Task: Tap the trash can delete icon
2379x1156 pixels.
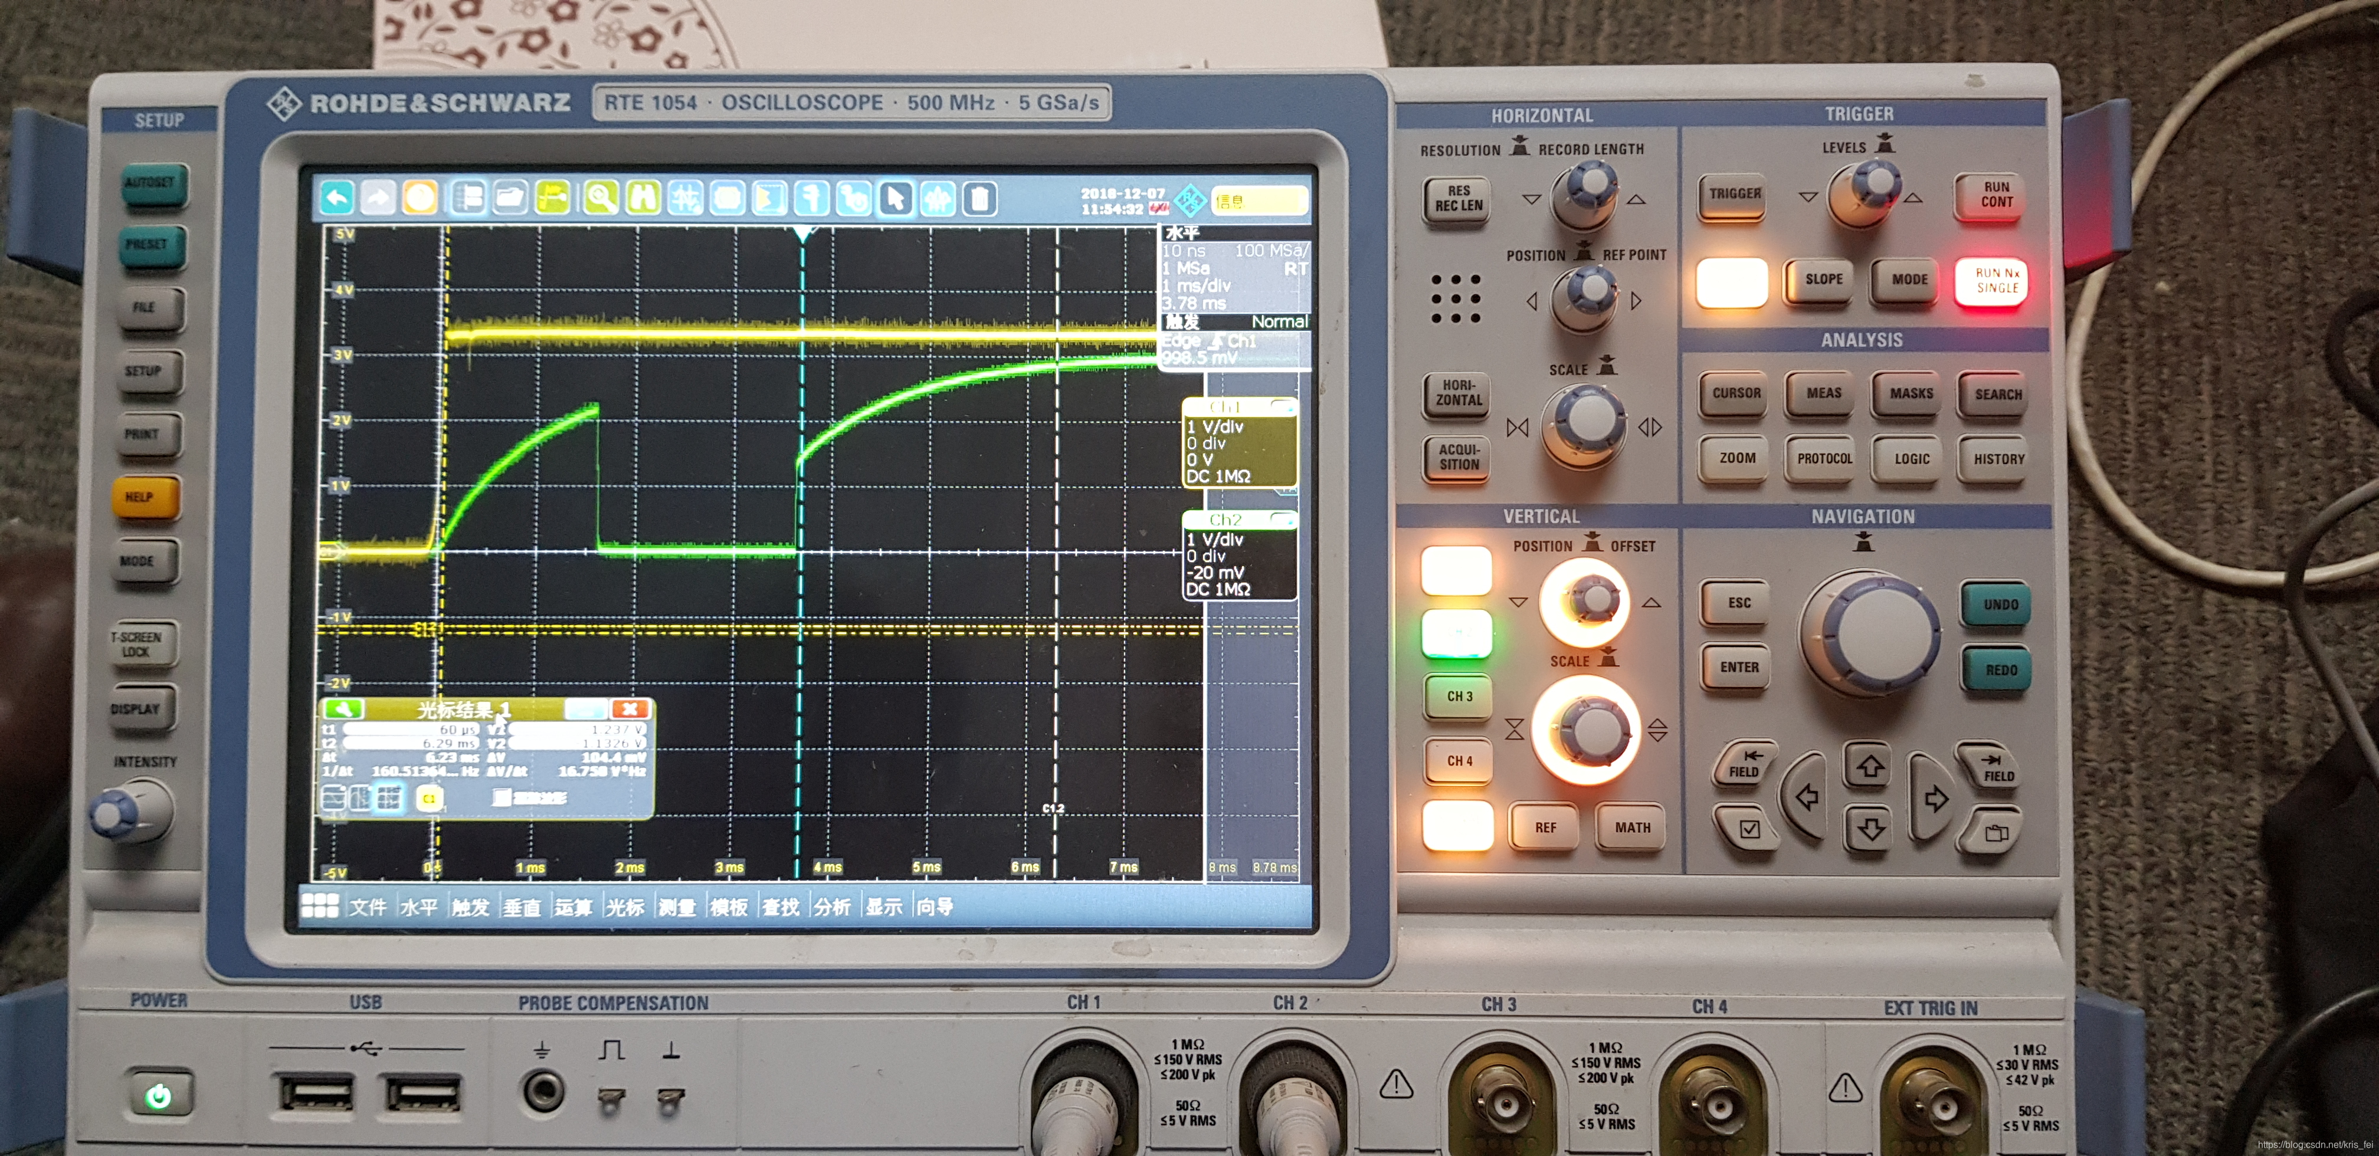Action: 981,198
